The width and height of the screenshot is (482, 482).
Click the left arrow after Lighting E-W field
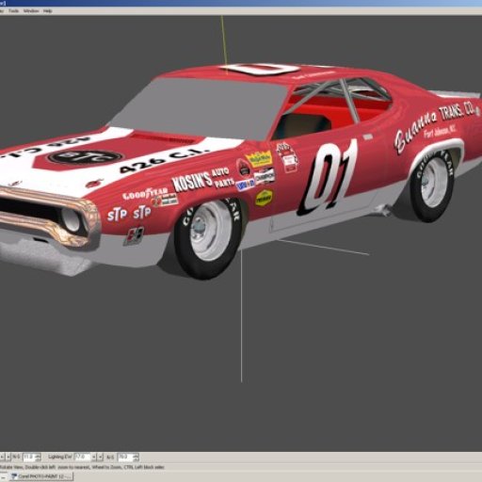(94, 457)
